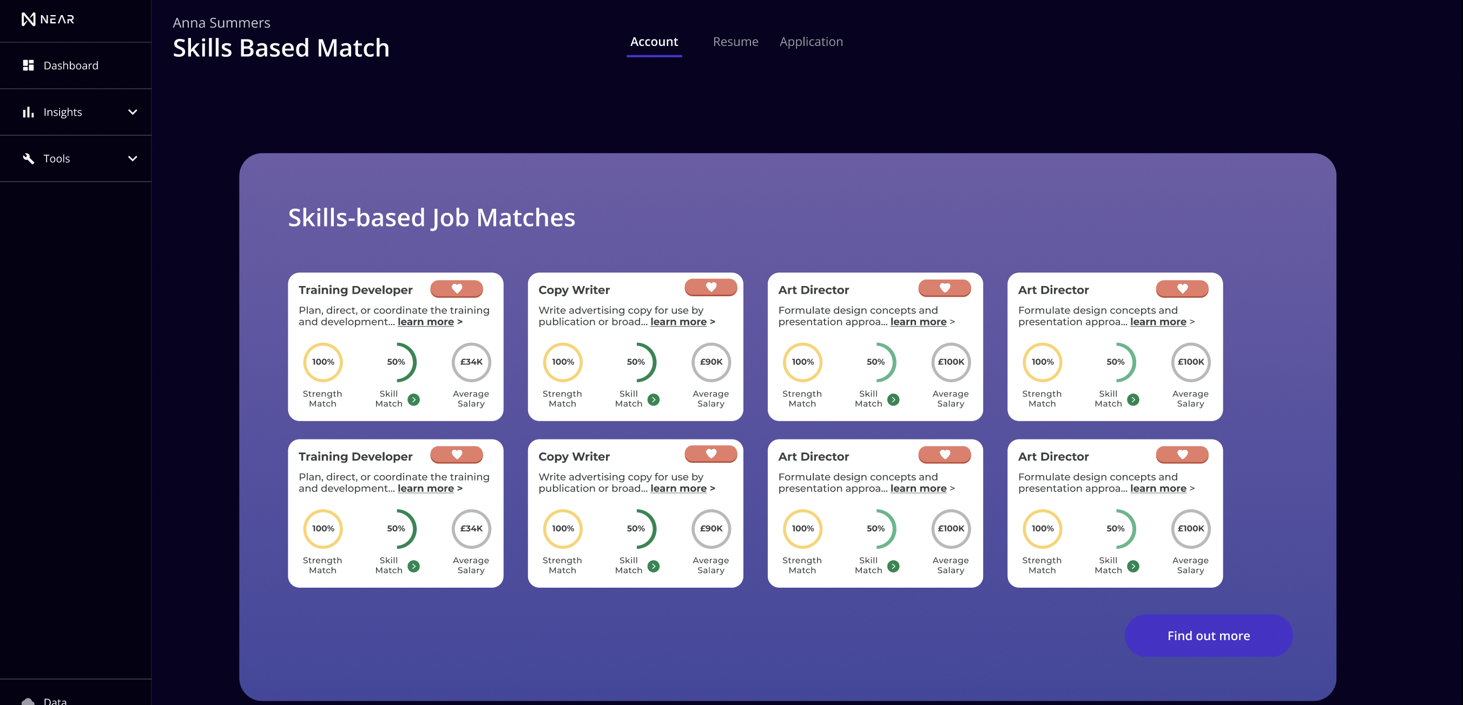Switch to the Application tab
The width and height of the screenshot is (1463, 705).
(810, 42)
